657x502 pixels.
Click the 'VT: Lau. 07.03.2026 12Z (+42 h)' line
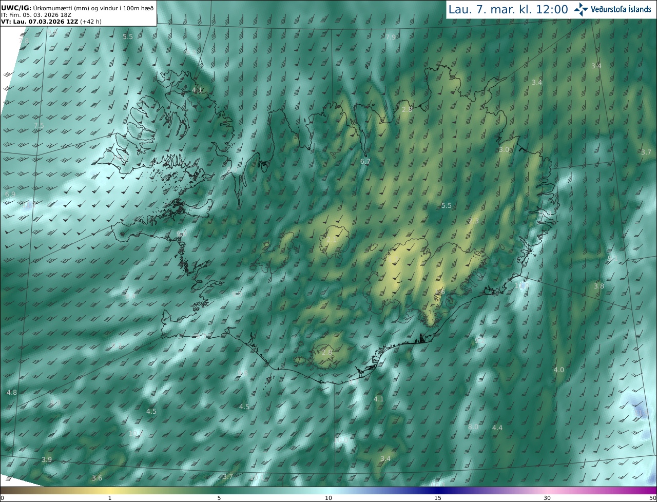[x=51, y=22]
